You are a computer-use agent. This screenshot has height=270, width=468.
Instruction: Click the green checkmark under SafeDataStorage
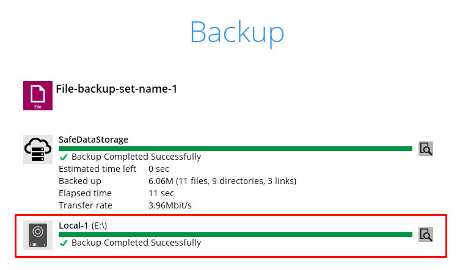[64, 157]
